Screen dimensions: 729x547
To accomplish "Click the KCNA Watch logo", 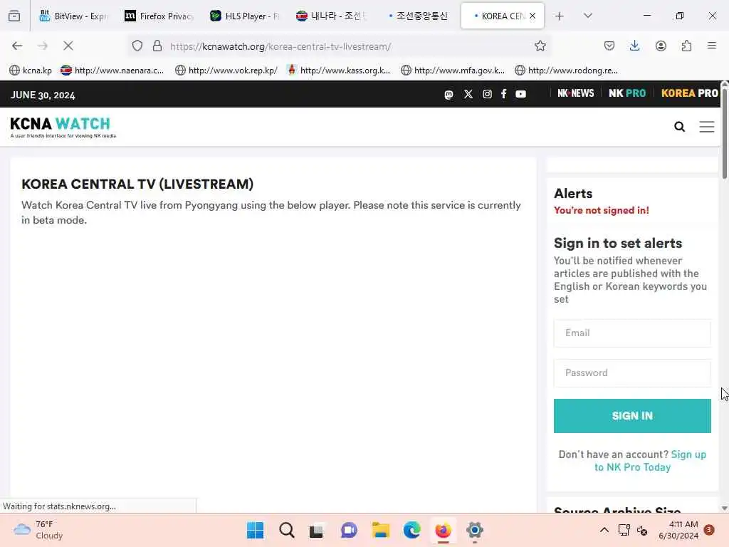I will click(63, 127).
